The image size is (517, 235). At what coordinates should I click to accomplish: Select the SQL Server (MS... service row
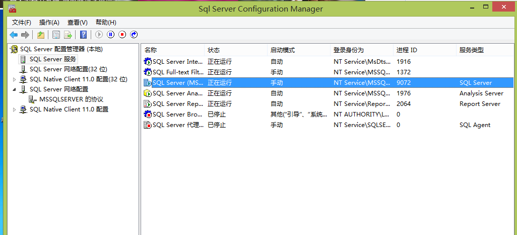pos(329,83)
